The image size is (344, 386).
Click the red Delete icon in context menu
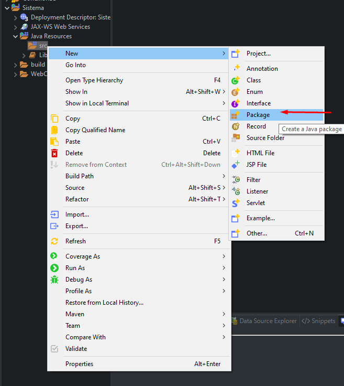54,153
